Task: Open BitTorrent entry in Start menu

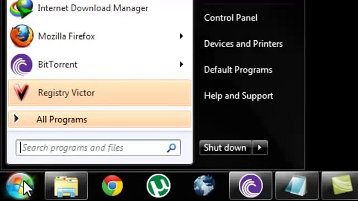Action: 100,65
